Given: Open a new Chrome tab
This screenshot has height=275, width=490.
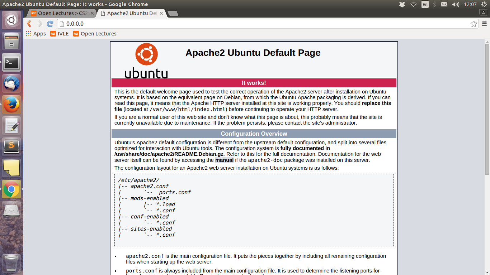Looking at the screenshot, I should pos(173,14).
